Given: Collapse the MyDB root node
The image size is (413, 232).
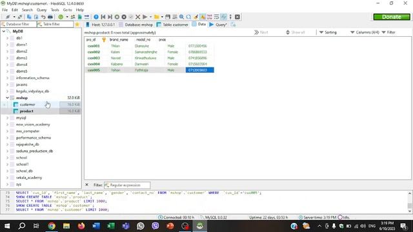Looking at the screenshot, I should pos(4,31).
